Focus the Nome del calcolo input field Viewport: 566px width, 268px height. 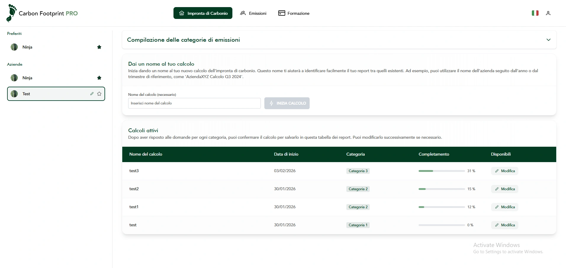tap(194, 103)
